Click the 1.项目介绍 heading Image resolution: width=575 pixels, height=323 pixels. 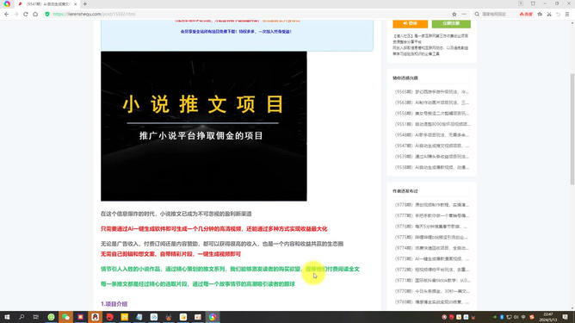click(114, 304)
